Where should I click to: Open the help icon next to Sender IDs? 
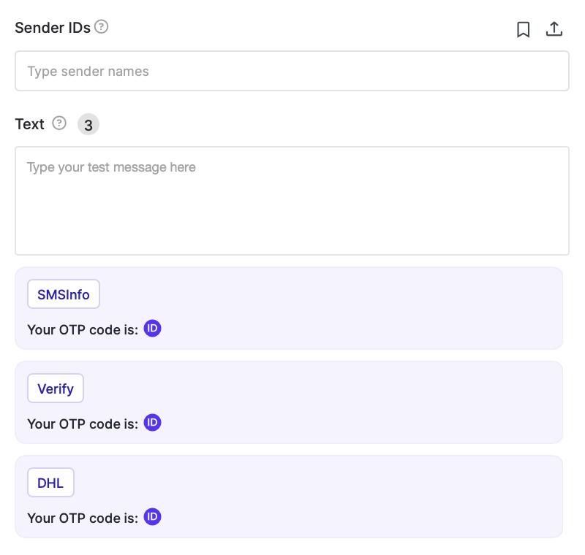point(101,27)
